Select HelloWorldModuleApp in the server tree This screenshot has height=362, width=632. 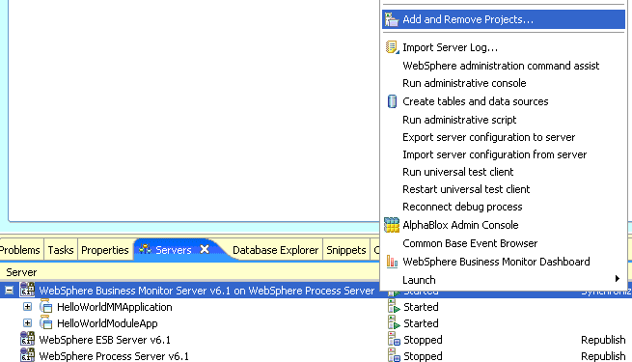click(x=107, y=323)
